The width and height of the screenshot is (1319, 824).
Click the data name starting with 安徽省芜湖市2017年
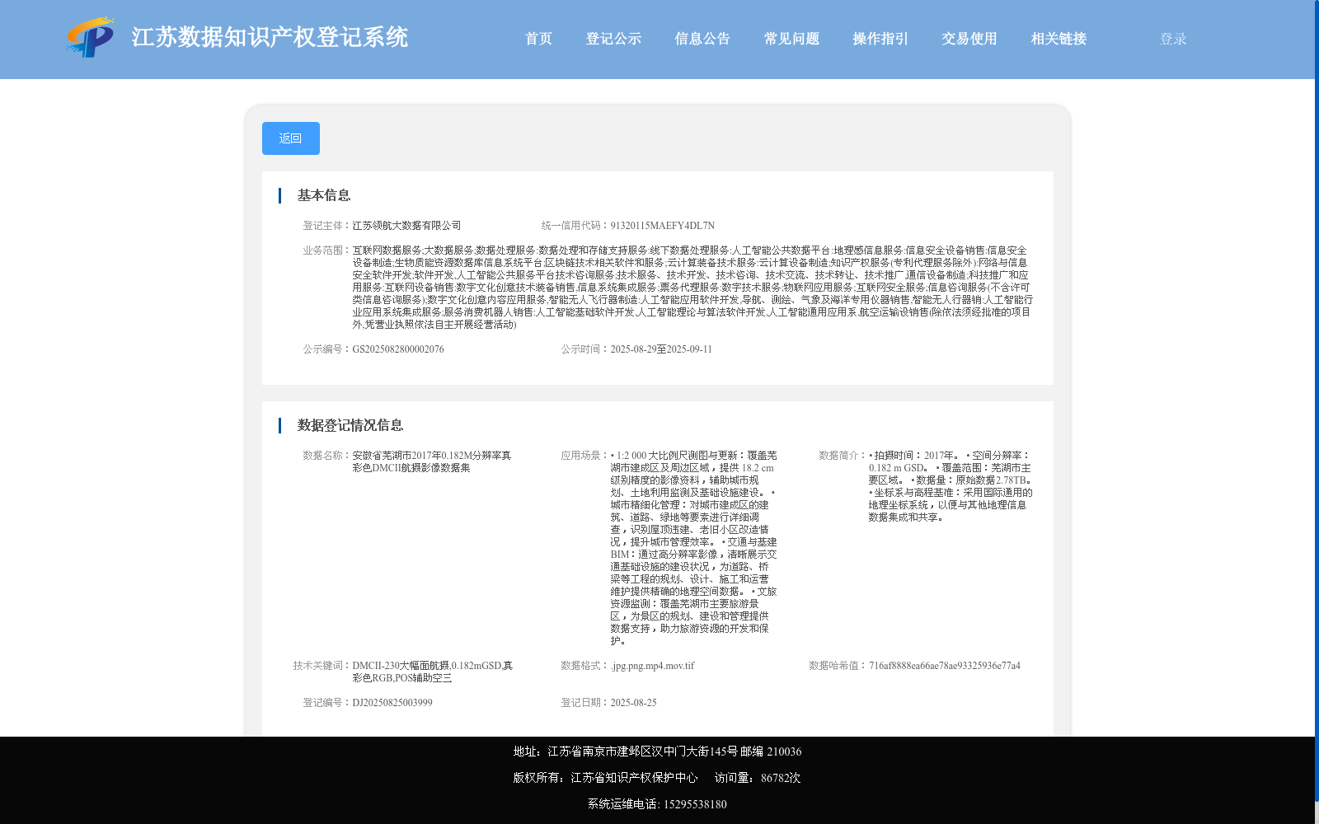coord(432,461)
